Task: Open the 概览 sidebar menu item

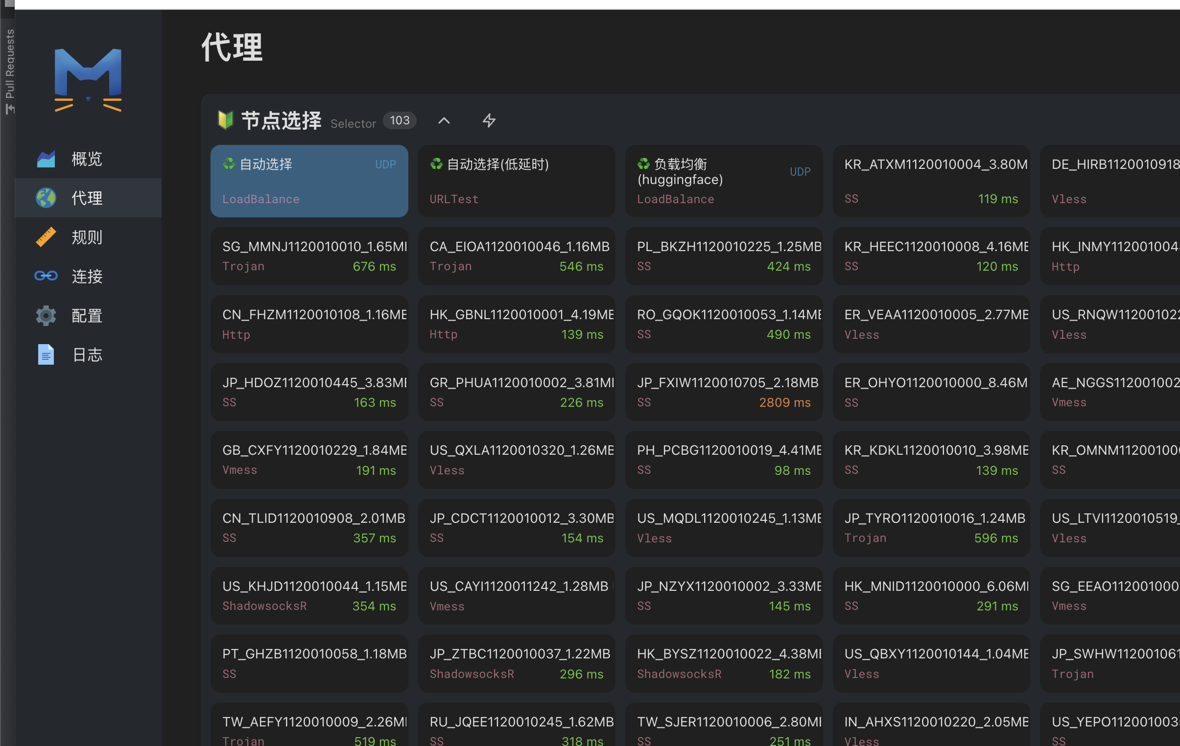Action: tap(87, 159)
